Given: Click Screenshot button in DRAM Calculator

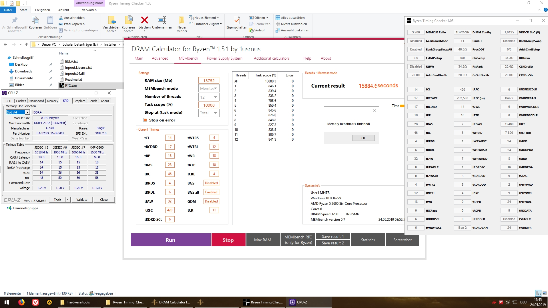Looking at the screenshot, I should click(x=402, y=240).
